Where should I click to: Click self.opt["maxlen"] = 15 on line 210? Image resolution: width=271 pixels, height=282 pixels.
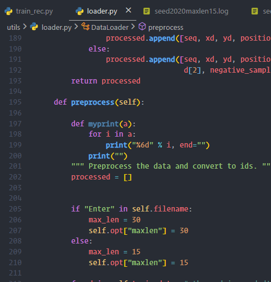coord(138,262)
